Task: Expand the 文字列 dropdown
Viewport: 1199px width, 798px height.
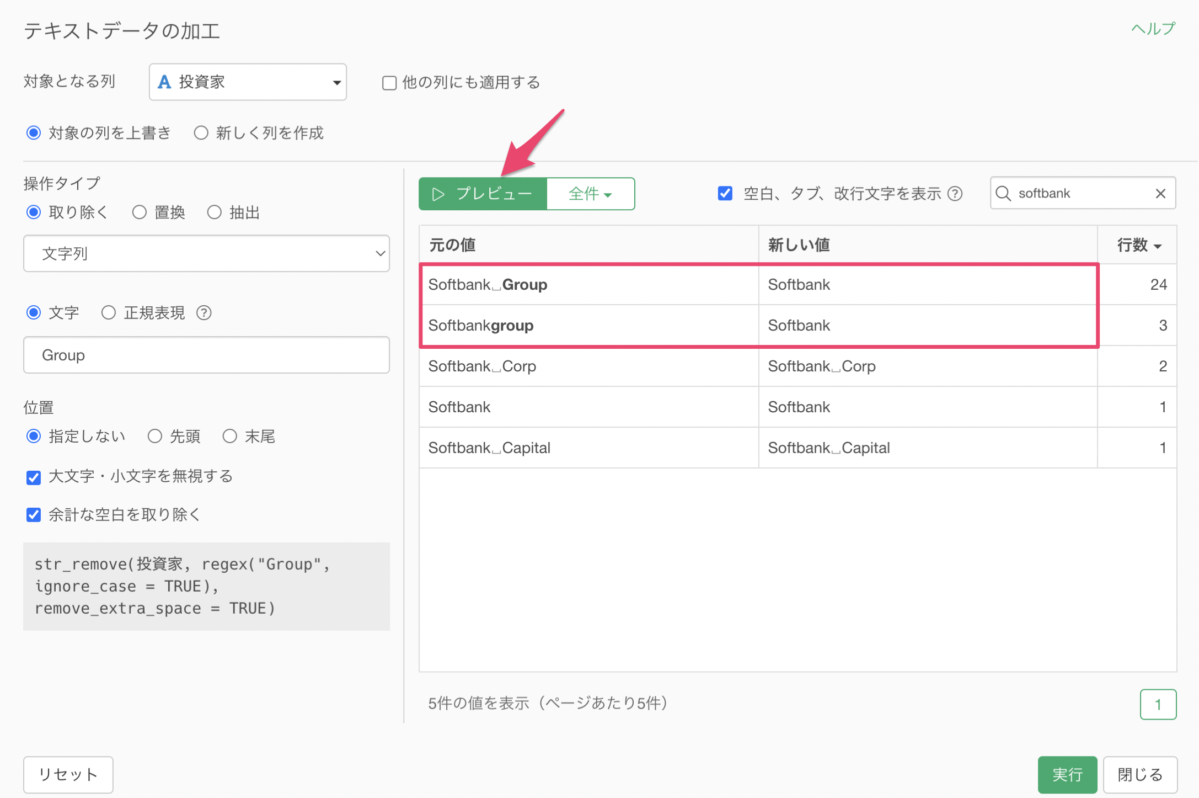Action: tap(206, 254)
